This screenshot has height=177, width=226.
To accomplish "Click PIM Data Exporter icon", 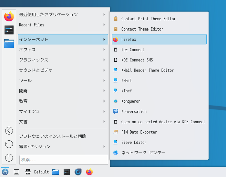I will 116,132.
